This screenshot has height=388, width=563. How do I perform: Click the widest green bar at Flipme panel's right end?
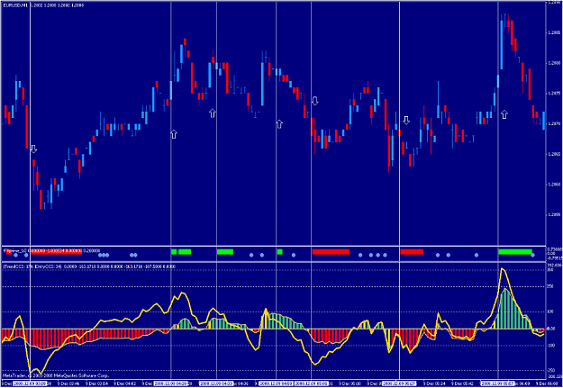pyautogui.click(x=515, y=251)
